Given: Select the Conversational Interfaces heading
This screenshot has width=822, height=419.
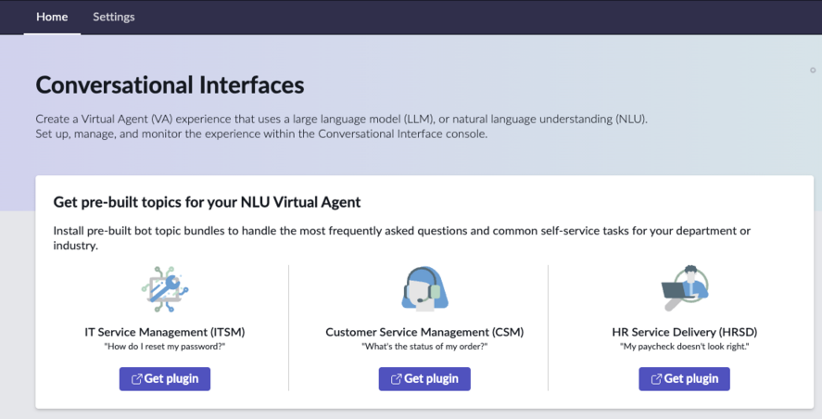Looking at the screenshot, I should [170, 85].
